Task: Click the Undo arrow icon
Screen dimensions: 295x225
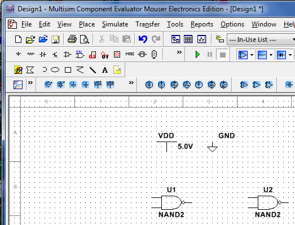Action: pos(143,39)
